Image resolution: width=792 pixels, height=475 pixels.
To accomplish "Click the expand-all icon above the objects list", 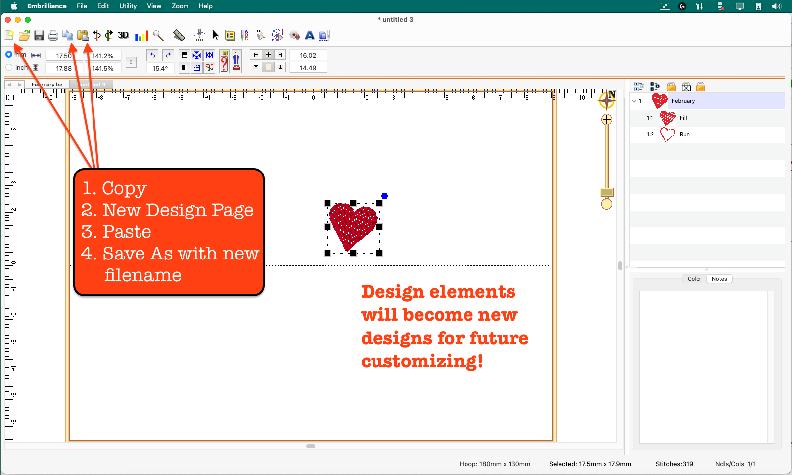I will coord(639,86).
